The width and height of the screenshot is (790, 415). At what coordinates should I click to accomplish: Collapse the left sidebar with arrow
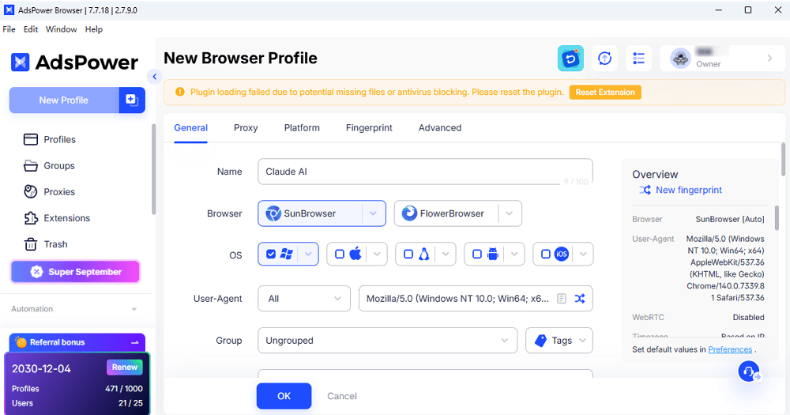pyautogui.click(x=155, y=77)
